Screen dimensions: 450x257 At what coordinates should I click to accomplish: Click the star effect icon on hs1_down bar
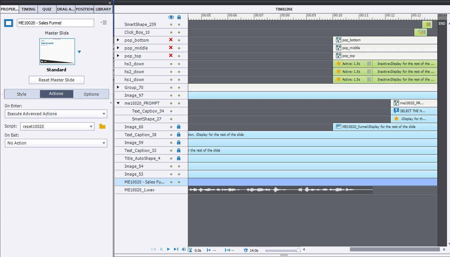(x=339, y=80)
